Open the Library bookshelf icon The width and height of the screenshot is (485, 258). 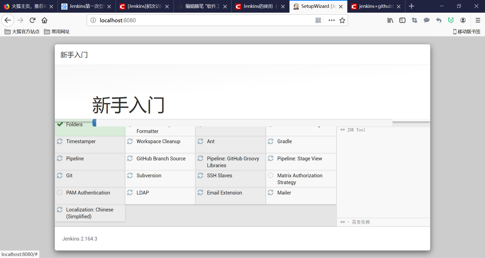[390, 20]
